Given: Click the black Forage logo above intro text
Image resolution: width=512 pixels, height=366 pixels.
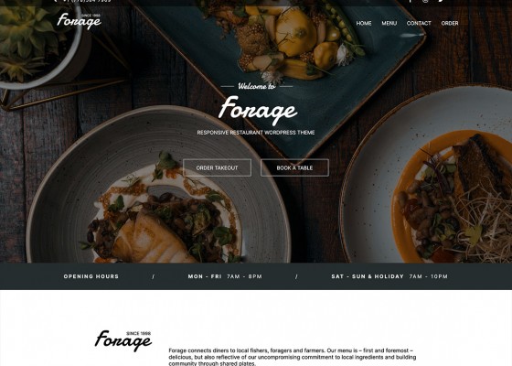Looking at the screenshot, I should [x=123, y=341].
